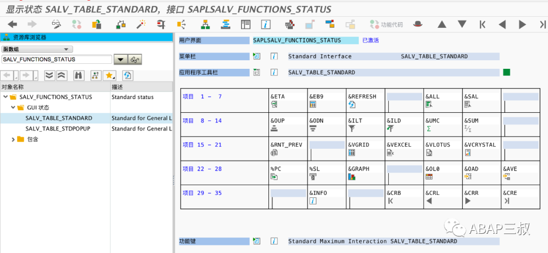
Task: Select the &REFRESH function code cell
Action: coord(365,100)
